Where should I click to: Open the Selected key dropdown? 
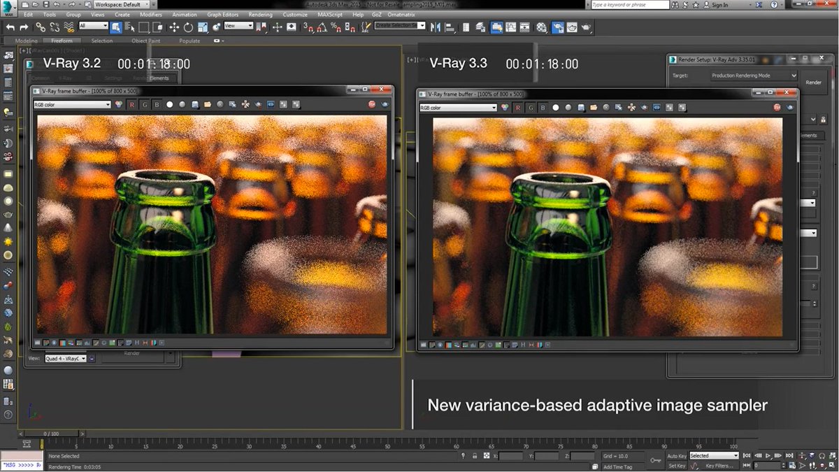click(x=714, y=456)
